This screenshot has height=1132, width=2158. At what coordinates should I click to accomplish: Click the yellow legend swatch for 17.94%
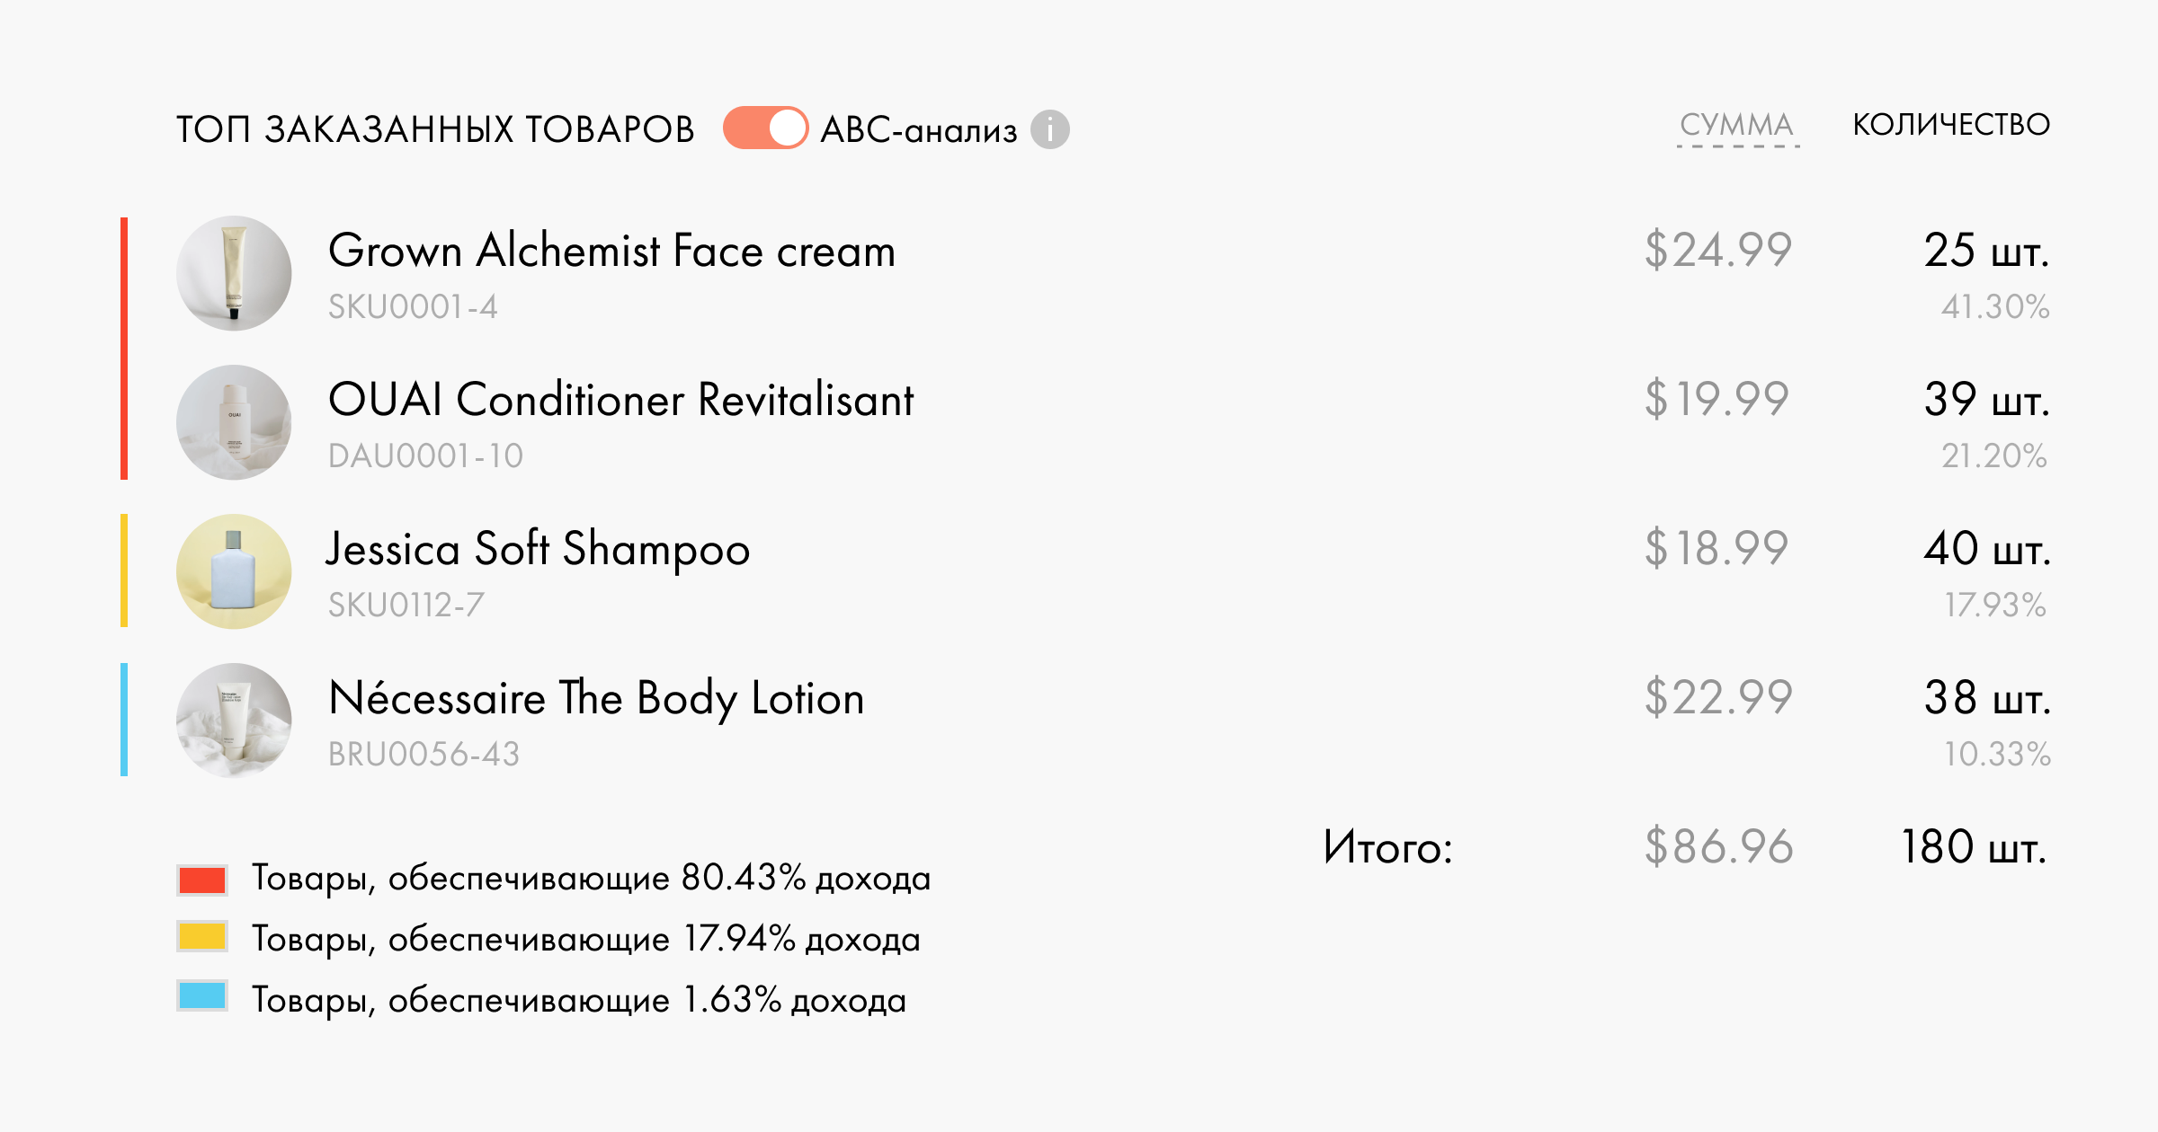point(202,937)
